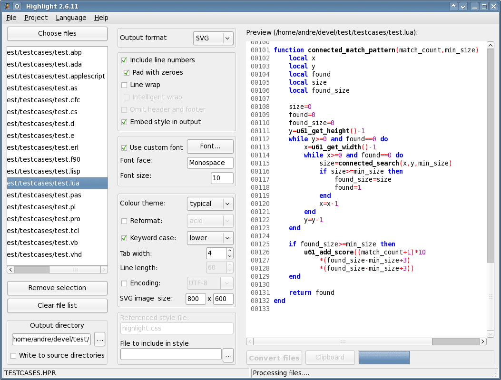Open the File menu
This screenshot has width=501, height=380.
pos(11,18)
